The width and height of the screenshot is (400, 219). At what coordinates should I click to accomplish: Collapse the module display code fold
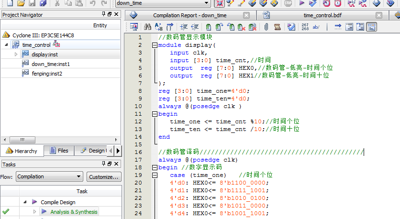[x=154, y=45]
